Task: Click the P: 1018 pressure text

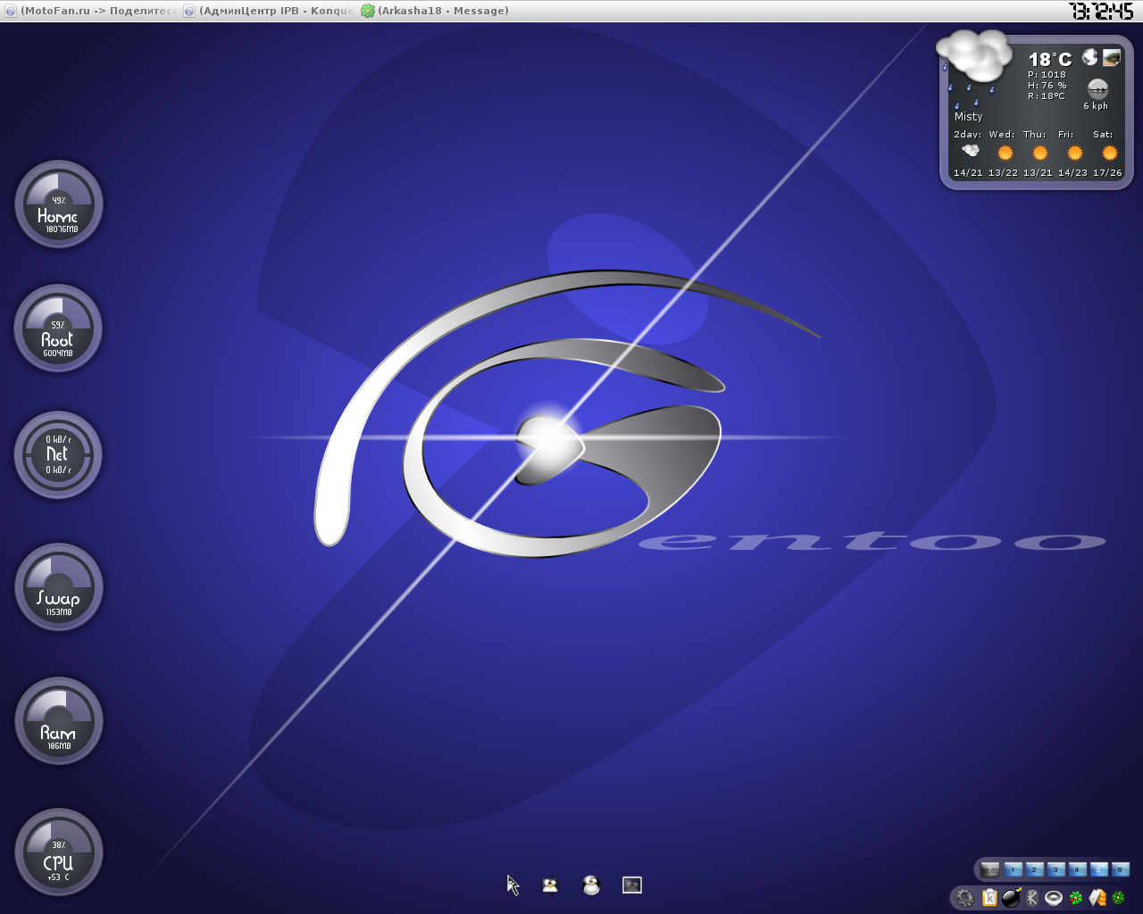Action: click(1047, 75)
